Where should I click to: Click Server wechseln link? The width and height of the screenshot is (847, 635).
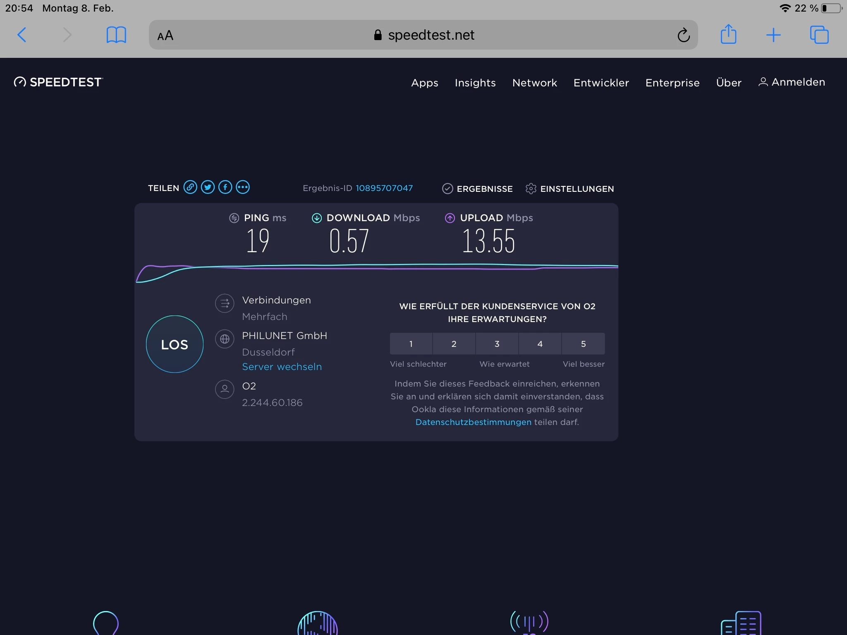(x=282, y=367)
